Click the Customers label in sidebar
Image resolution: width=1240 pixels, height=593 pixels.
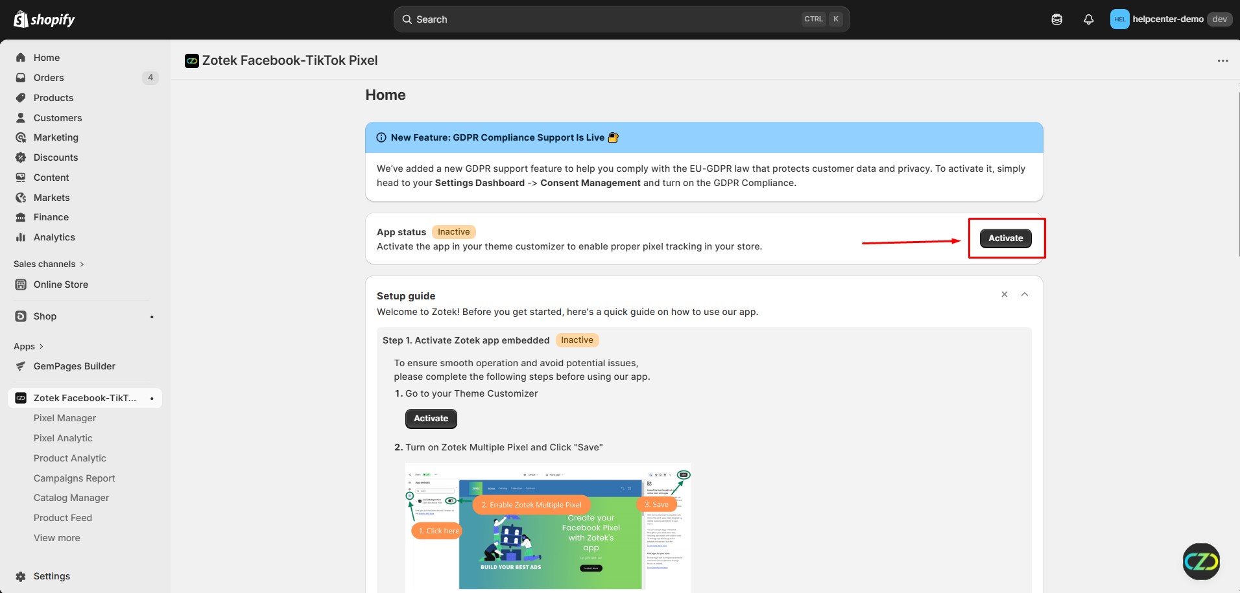[x=58, y=118]
